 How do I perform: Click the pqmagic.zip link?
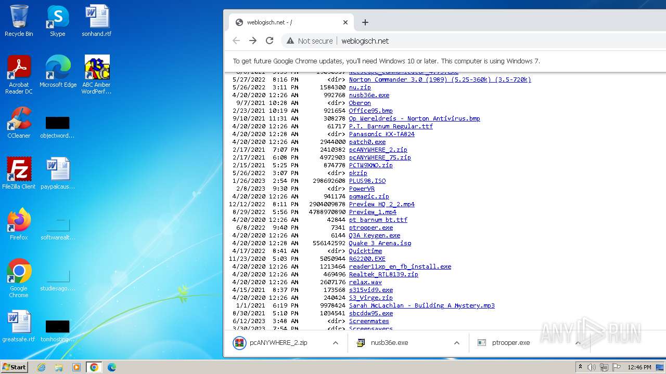[x=369, y=196]
